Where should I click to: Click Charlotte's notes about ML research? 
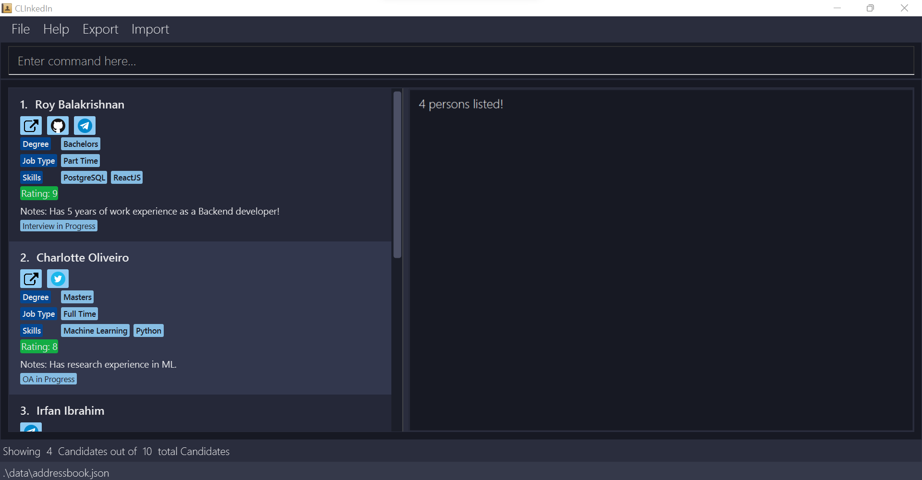(98, 364)
